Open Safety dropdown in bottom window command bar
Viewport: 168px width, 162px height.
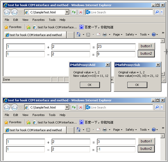131,130
